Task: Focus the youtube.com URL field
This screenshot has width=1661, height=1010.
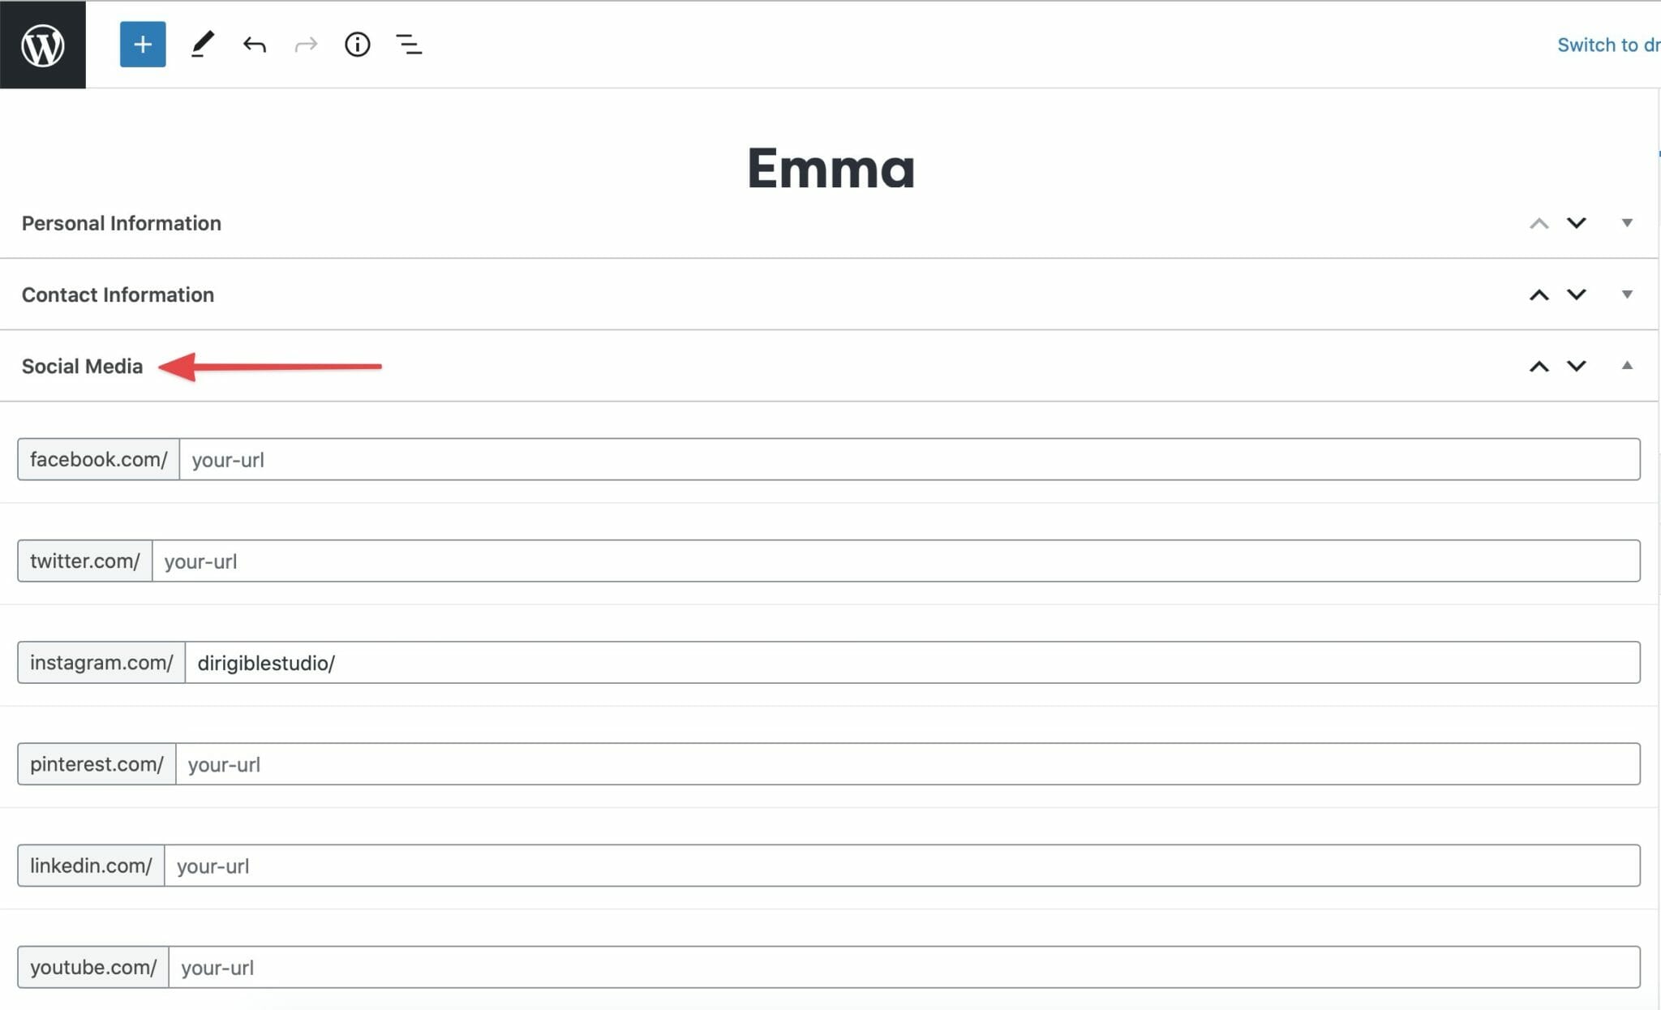Action: [x=904, y=967]
